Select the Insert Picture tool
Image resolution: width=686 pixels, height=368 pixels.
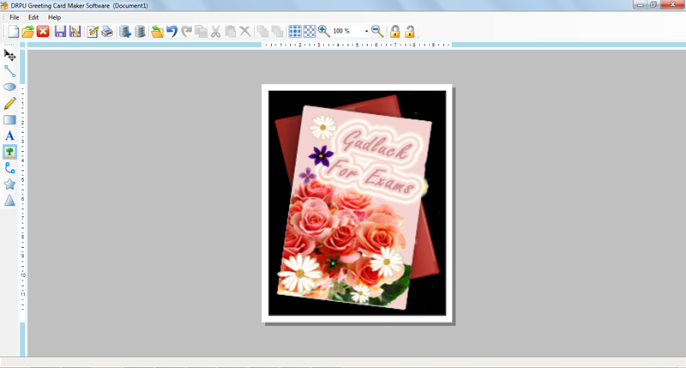click(9, 152)
